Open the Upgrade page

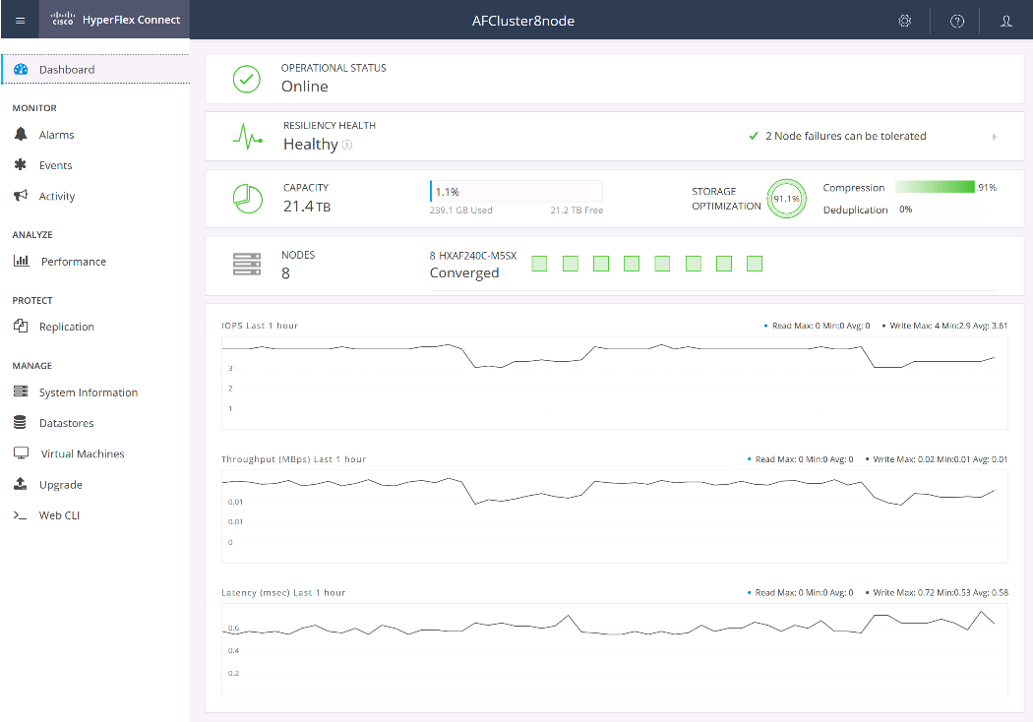pos(61,485)
